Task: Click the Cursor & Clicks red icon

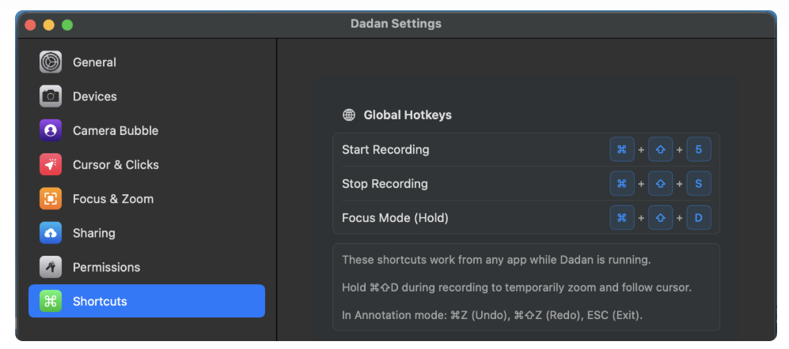Action: click(x=51, y=165)
